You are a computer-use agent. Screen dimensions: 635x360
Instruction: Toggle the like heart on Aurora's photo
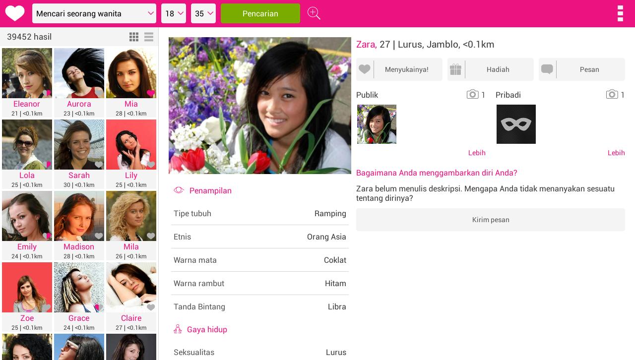click(99, 93)
